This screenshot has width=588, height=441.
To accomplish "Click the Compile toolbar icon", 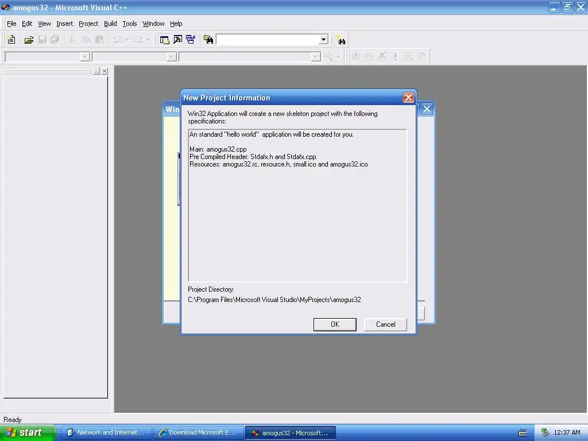I will point(356,57).
